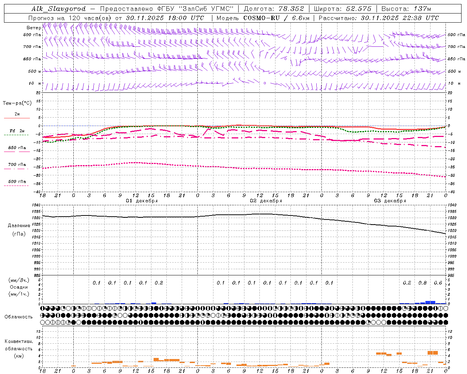Click the station name Alk_Slavgorod
The height and width of the screenshot is (374, 467).
(x=58, y=9)
